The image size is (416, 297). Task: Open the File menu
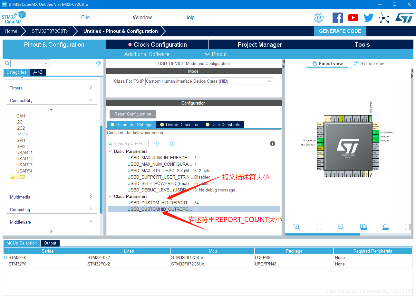(x=85, y=17)
